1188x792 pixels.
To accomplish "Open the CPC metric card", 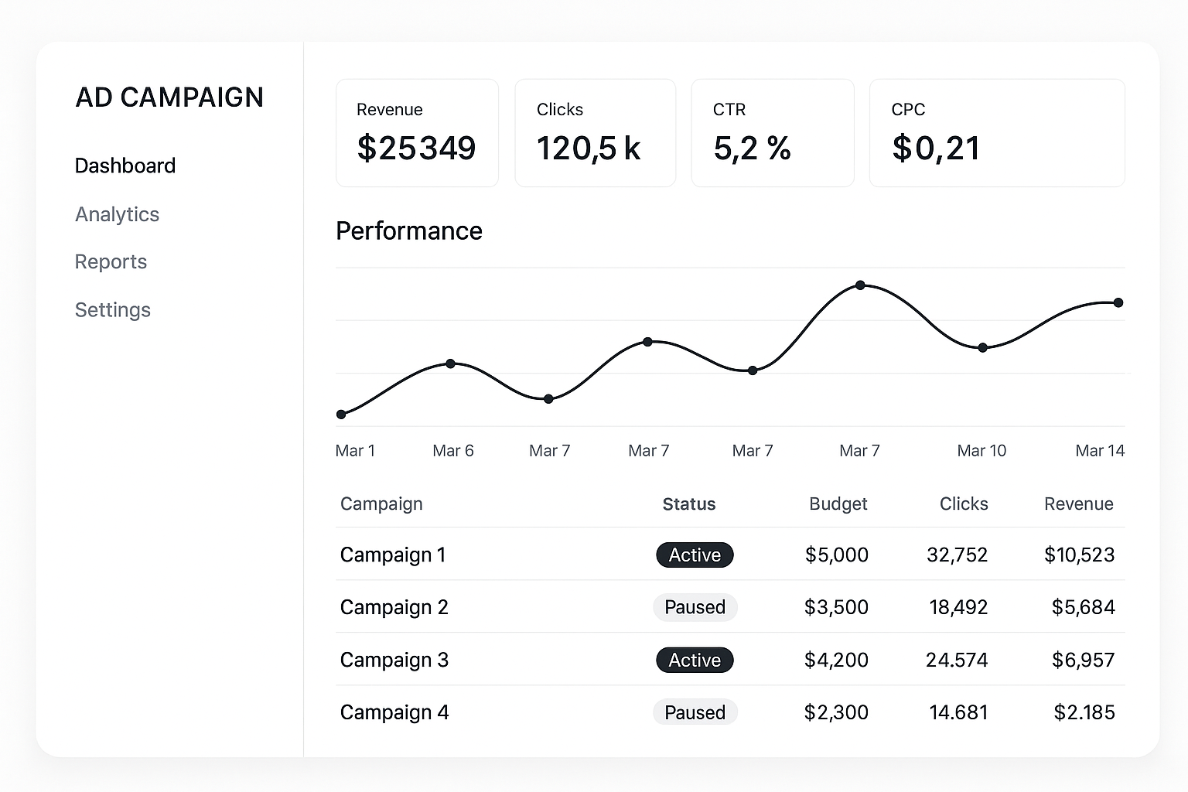I will click(x=996, y=133).
